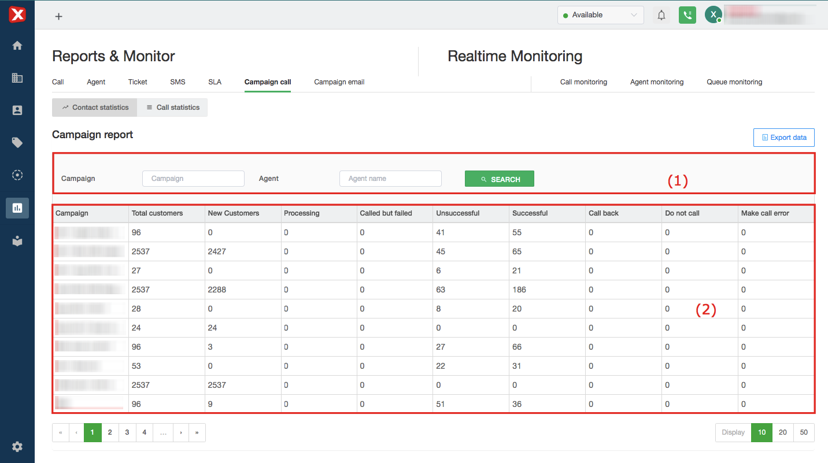Click the Agent name input field
This screenshot has height=463, width=828.
390,179
